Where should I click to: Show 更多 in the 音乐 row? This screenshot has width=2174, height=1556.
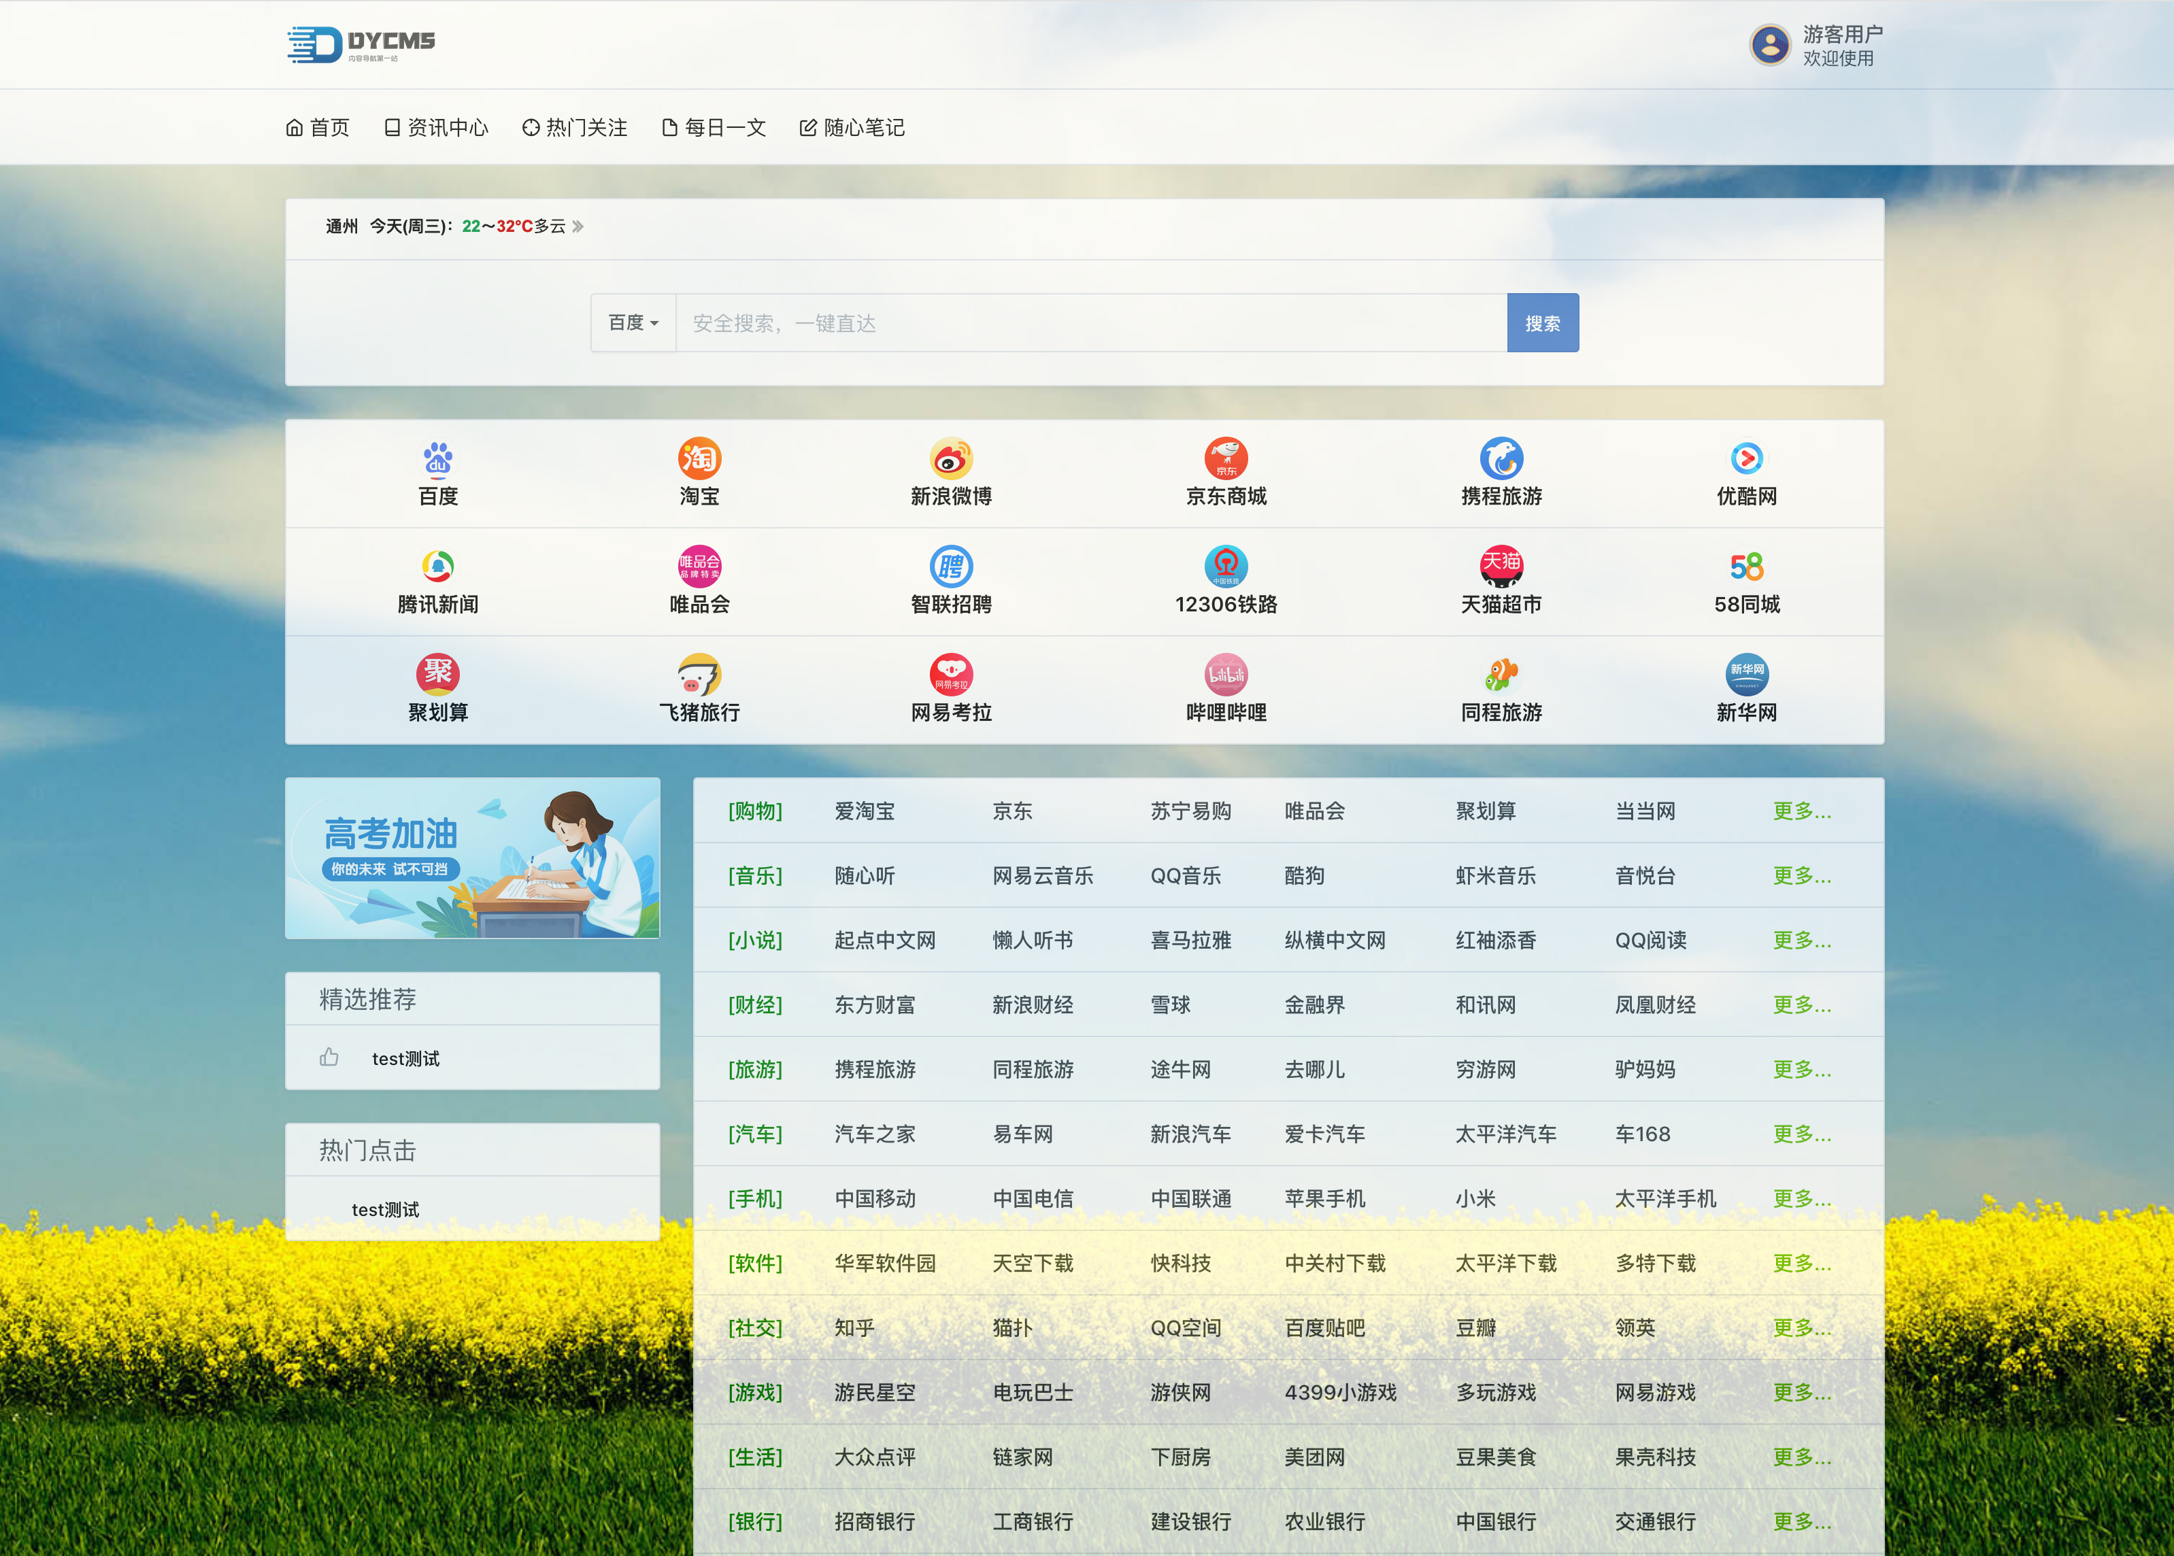[1801, 876]
